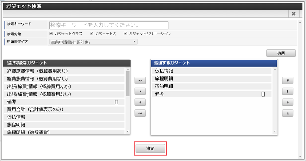The width and height of the screenshot is (306, 161).
Task: Click down arrow of added gadgets list
Action: pos(275,131)
